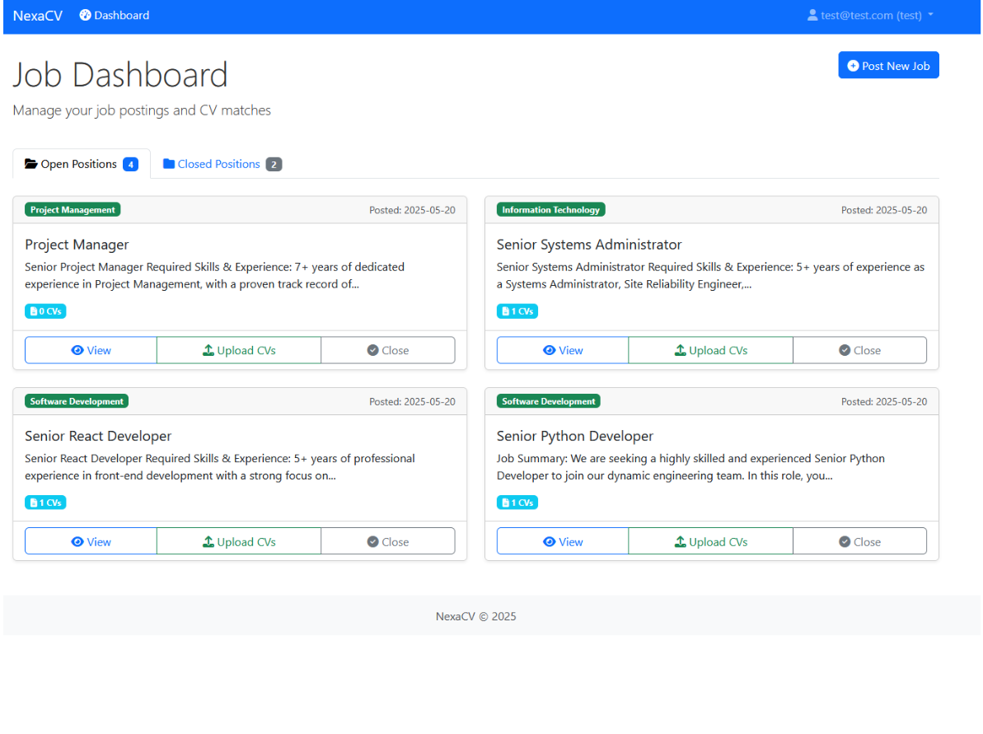Switch to the Closed Positions tab
The image size is (983, 734).
pos(218,163)
